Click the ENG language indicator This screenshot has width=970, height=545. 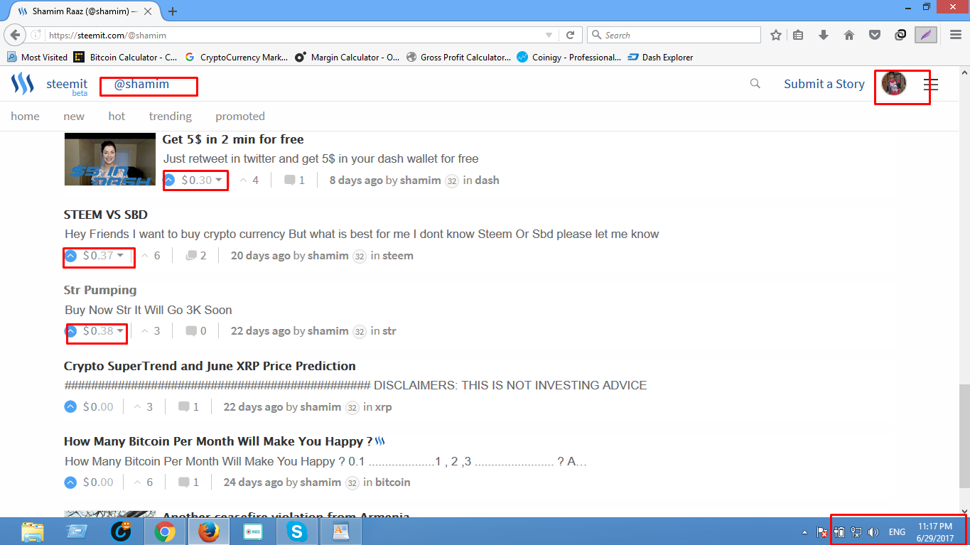coord(897,532)
